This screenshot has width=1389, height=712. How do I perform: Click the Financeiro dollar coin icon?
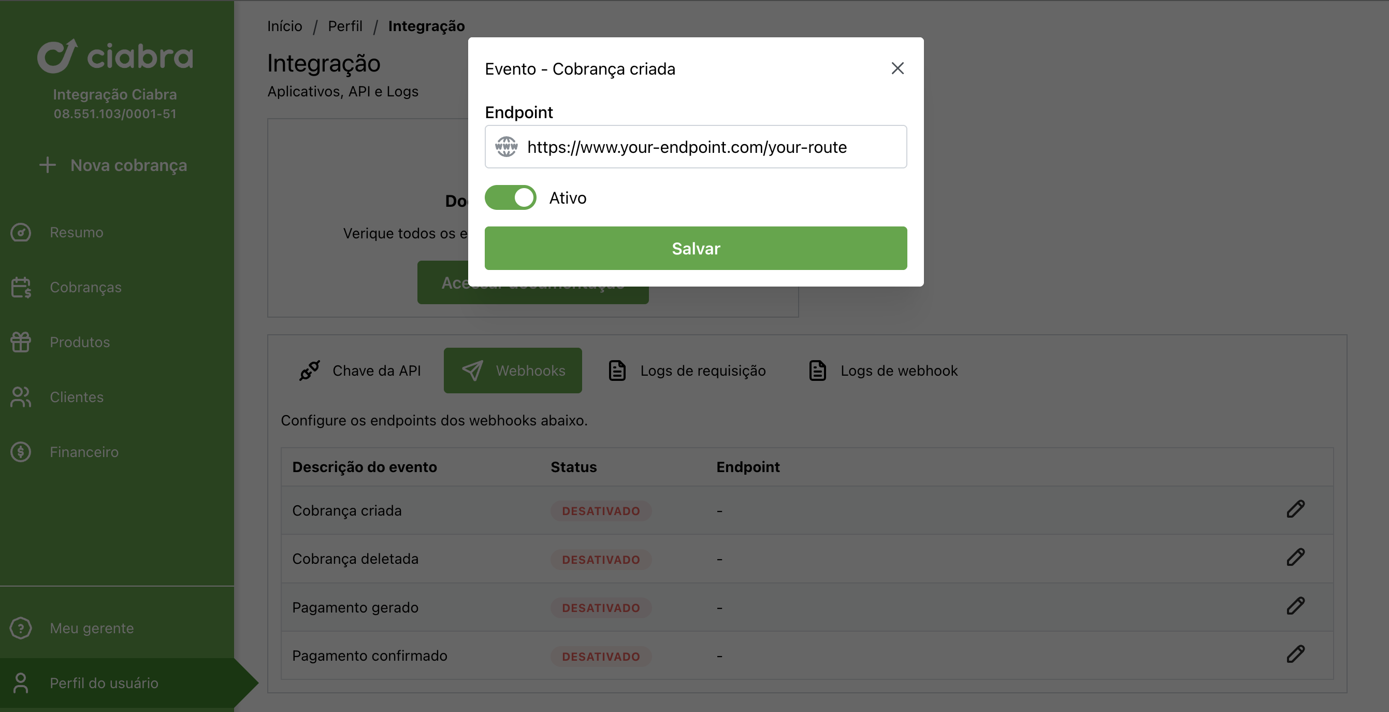pyautogui.click(x=21, y=452)
